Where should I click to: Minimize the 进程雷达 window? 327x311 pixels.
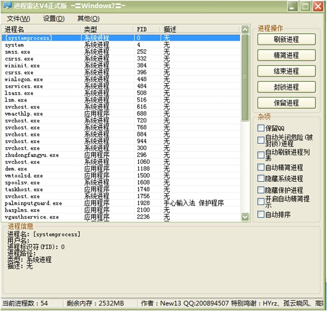293,6
